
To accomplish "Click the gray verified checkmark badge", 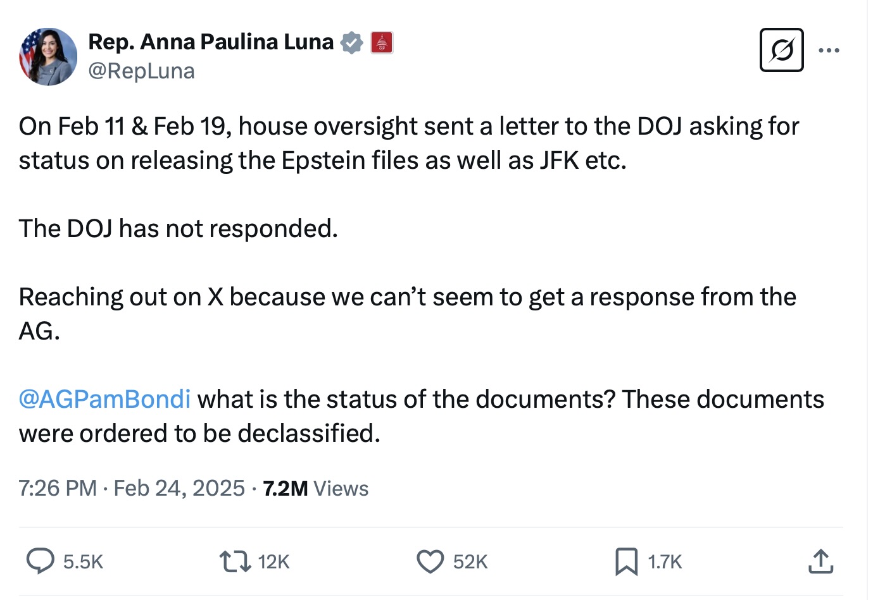I will (x=351, y=42).
